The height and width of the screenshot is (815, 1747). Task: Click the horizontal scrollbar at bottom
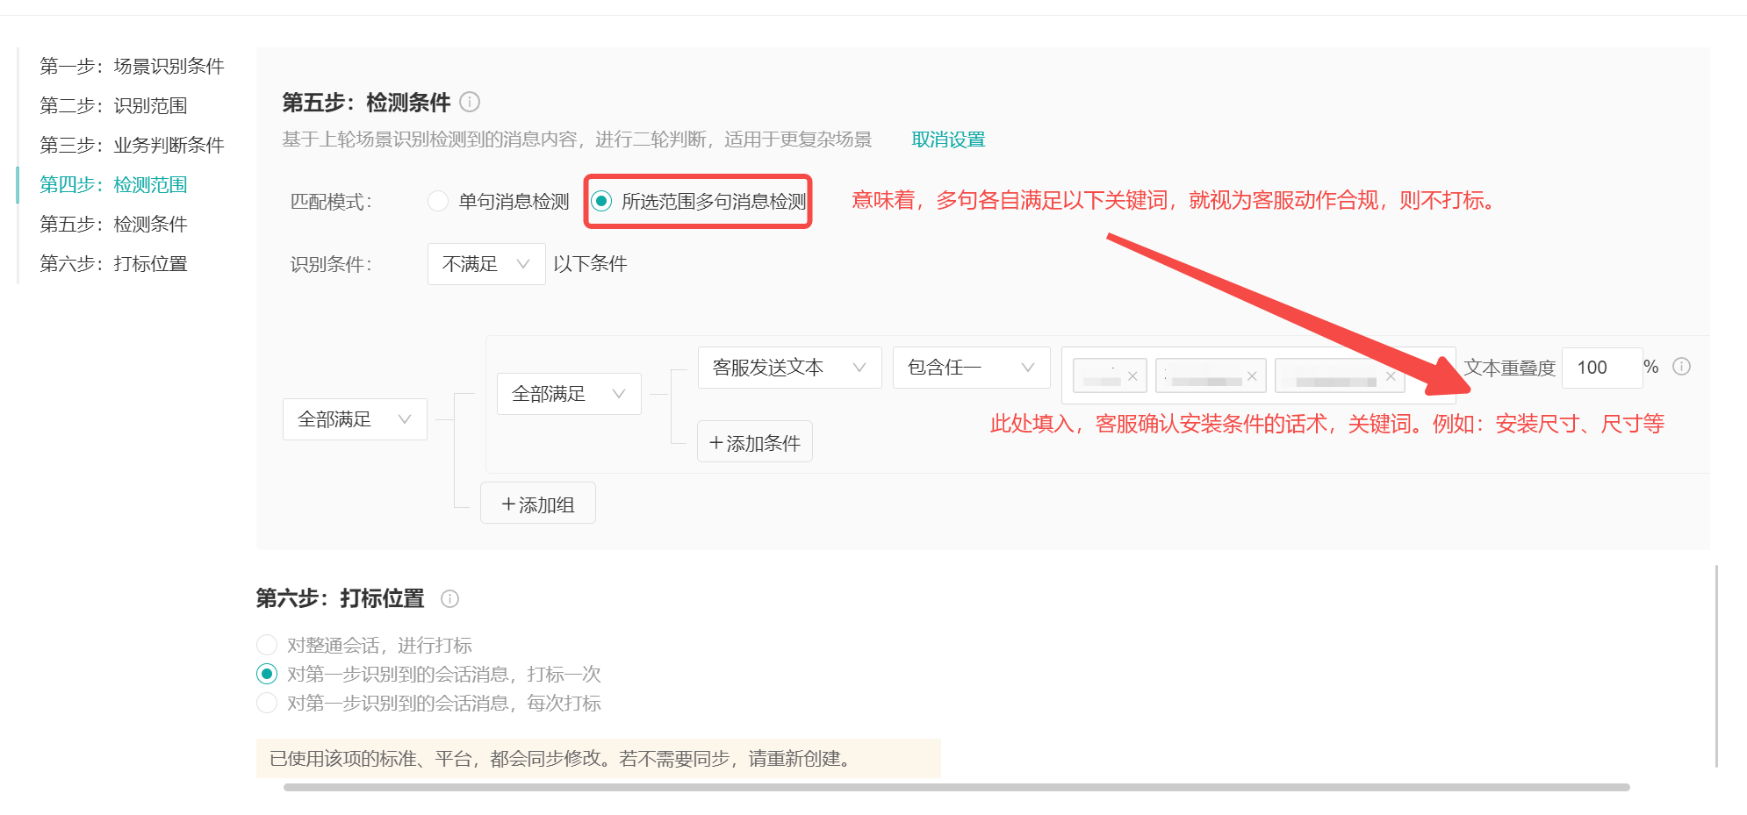pyautogui.click(x=956, y=788)
